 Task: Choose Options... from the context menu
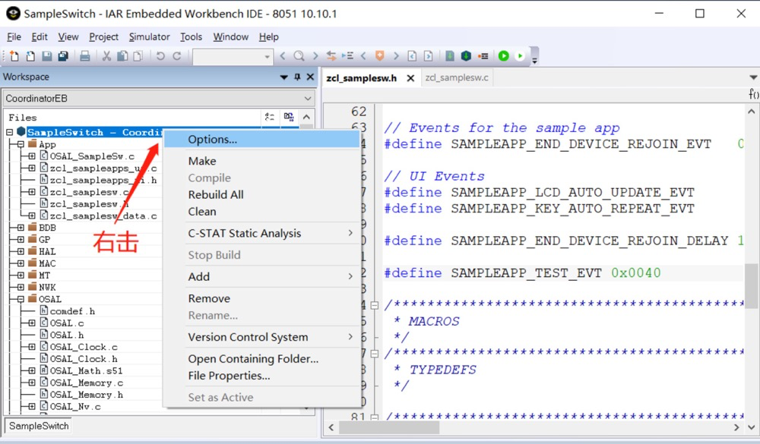click(261, 140)
